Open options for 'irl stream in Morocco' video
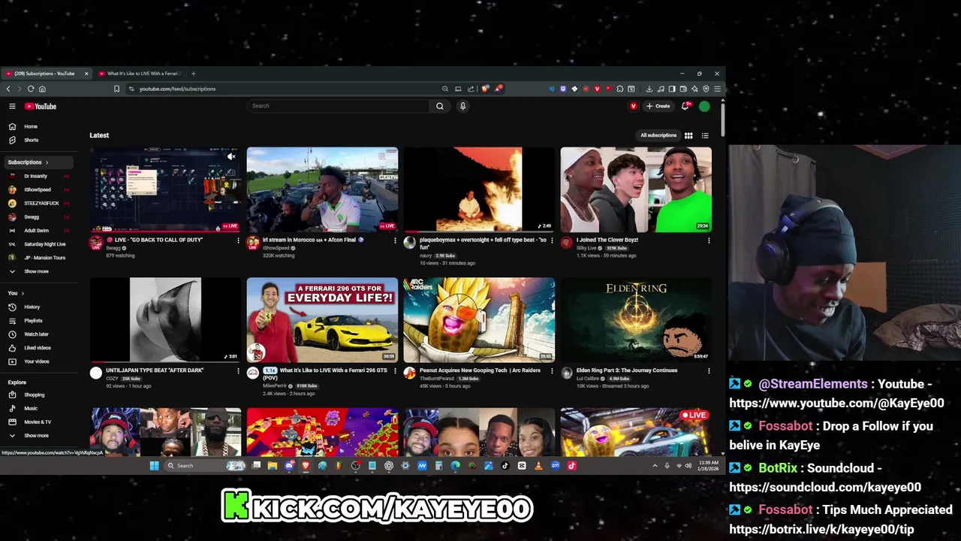The image size is (961, 541). (x=395, y=240)
